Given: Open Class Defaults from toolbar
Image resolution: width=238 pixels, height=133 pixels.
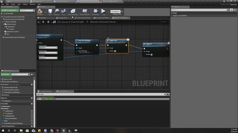Looking at the screenshot, I should click(x=84, y=12).
